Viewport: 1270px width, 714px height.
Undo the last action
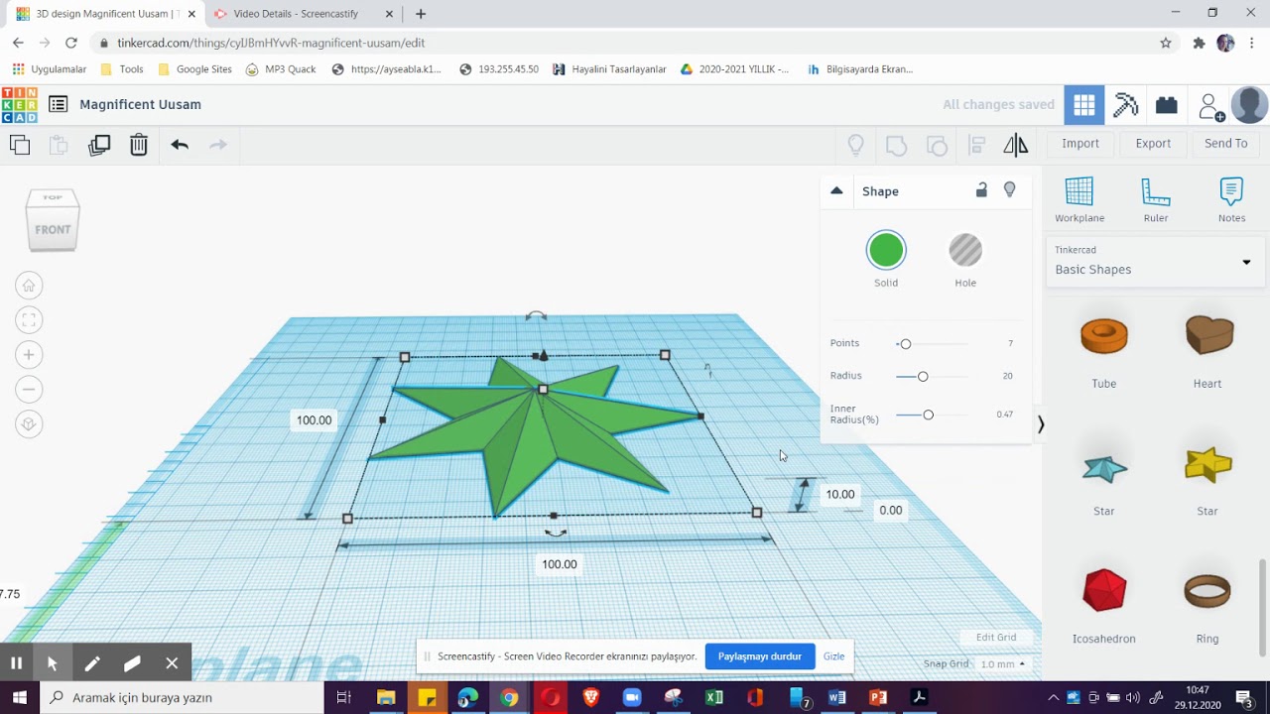(180, 145)
